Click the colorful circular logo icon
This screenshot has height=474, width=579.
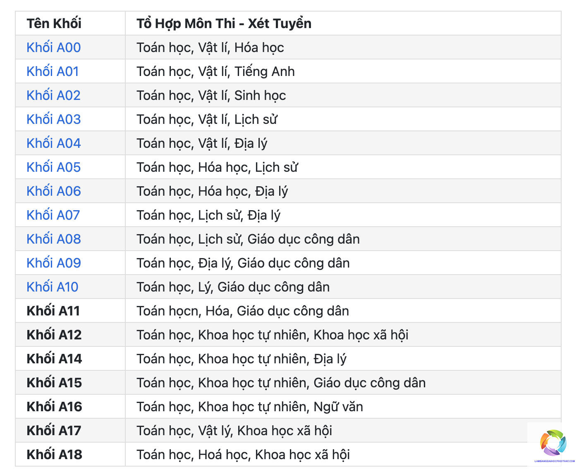553,443
